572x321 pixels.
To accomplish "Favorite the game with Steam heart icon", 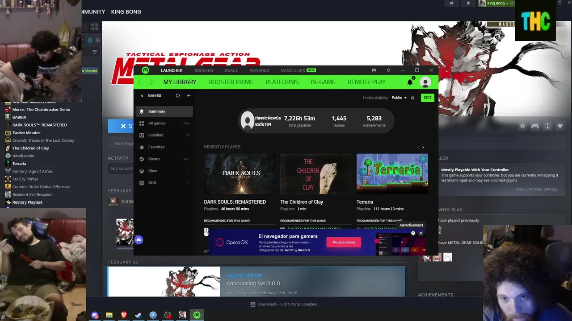I will 560,126.
